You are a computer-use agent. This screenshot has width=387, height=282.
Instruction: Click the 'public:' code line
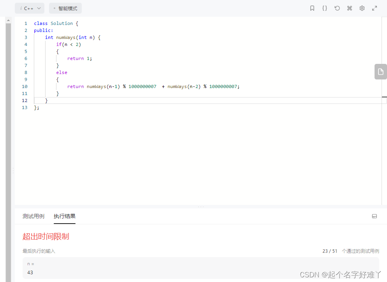pyautogui.click(x=44, y=30)
